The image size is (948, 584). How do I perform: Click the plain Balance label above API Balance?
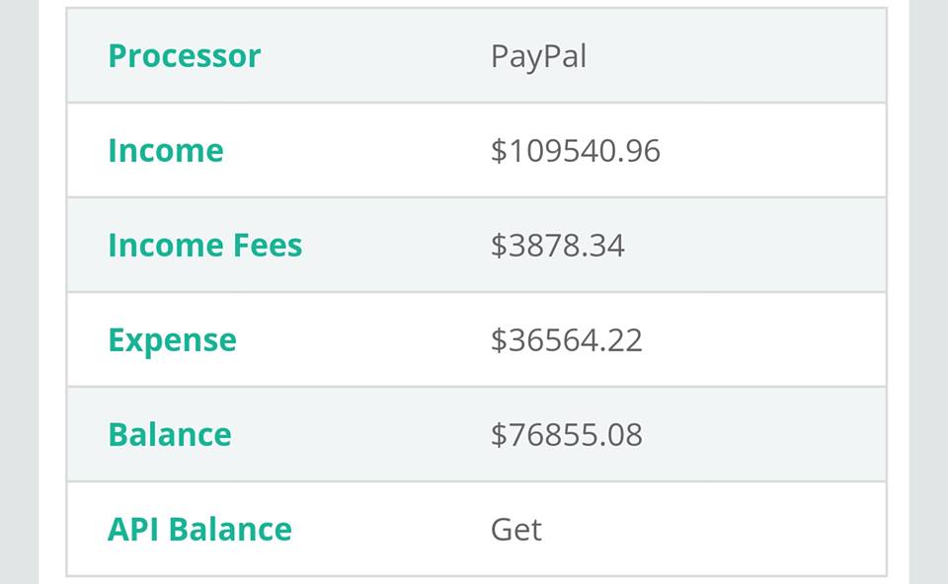point(169,435)
